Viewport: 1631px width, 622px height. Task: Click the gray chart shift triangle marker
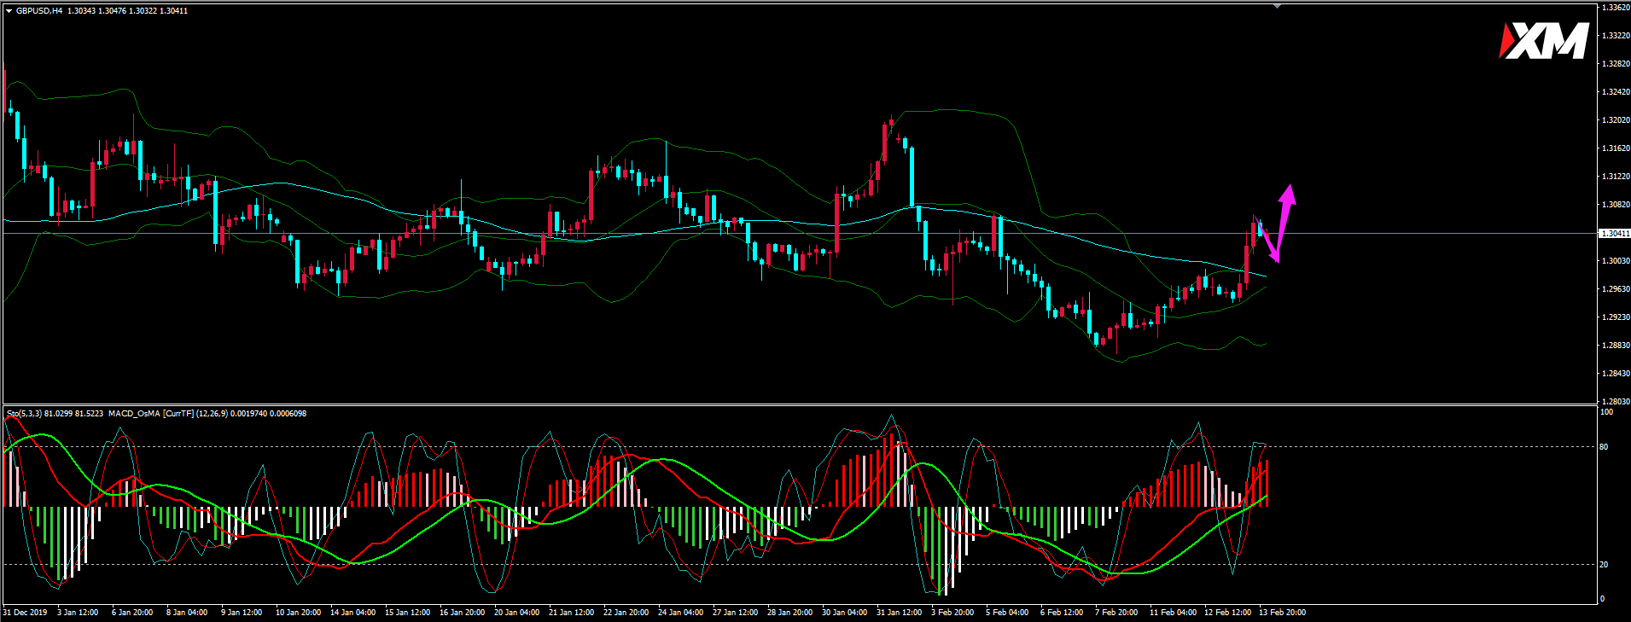click(x=1277, y=6)
